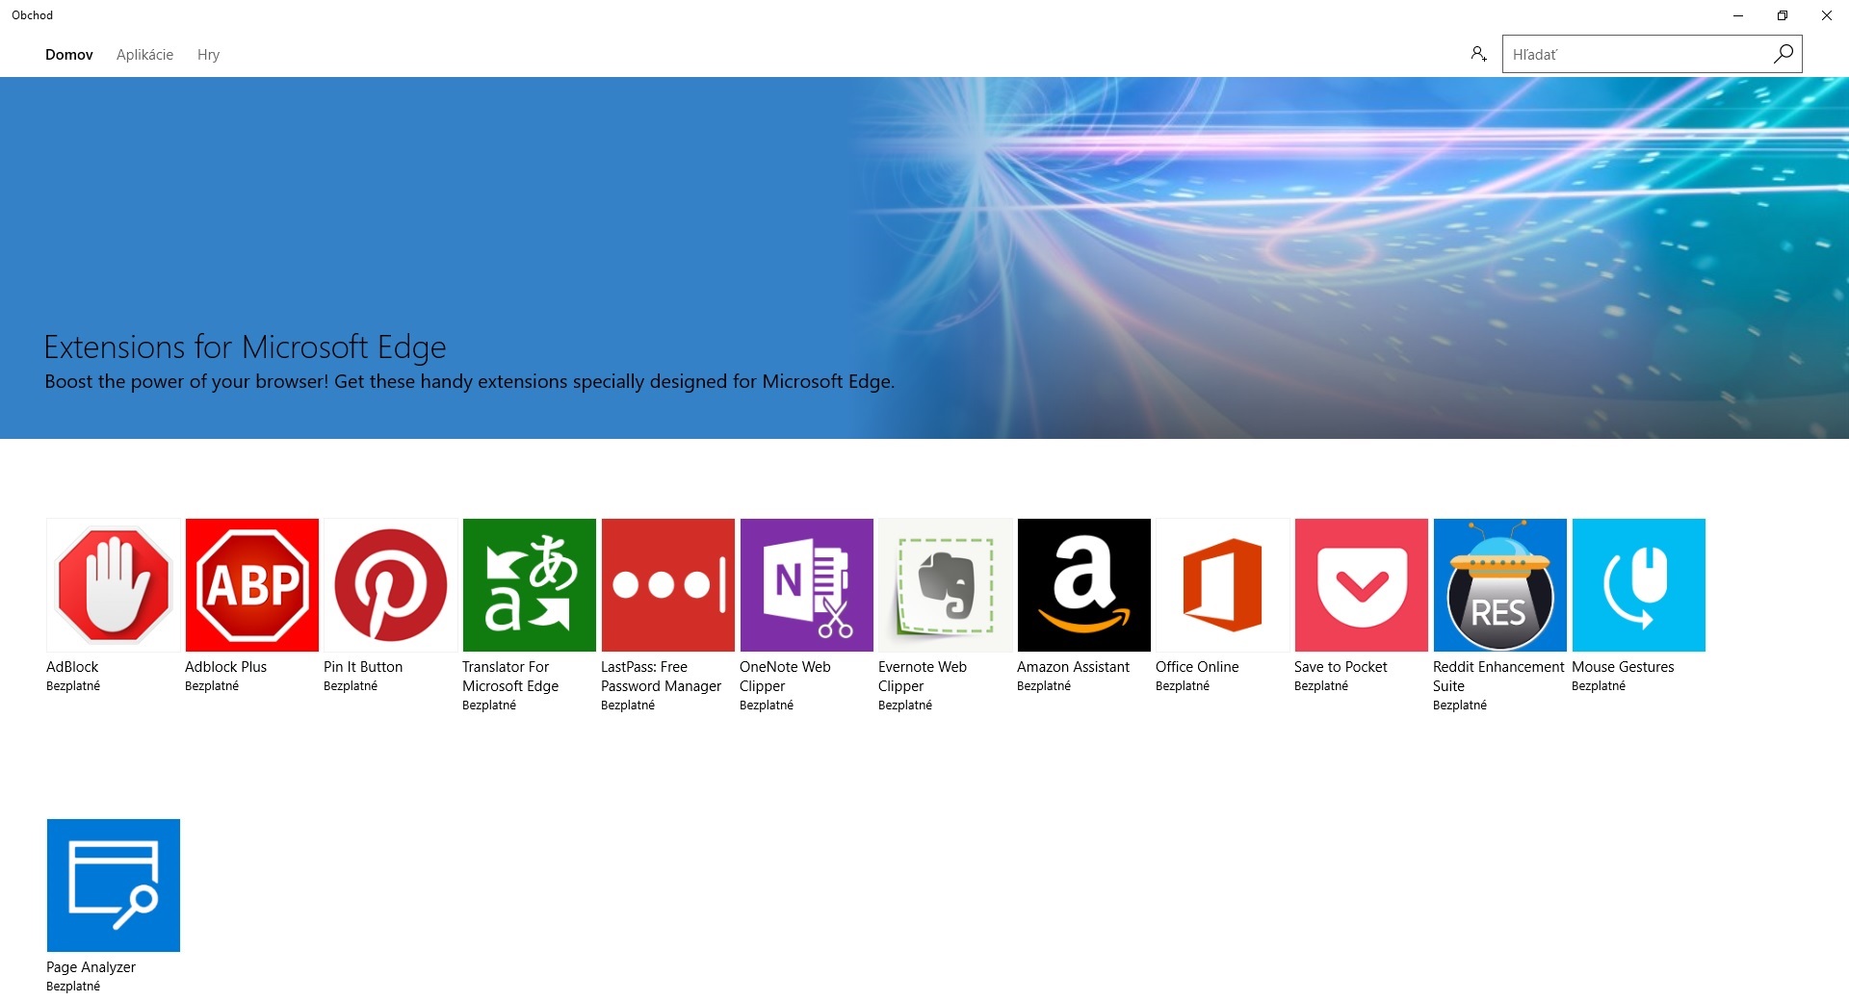Open the AdBlock red hand icon

114,585
